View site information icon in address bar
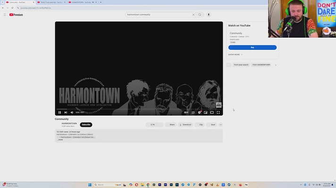336x188 pixels. pyautogui.click(x=18, y=8)
